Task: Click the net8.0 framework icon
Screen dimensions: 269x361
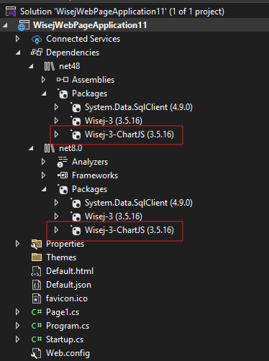Action: [x=50, y=148]
